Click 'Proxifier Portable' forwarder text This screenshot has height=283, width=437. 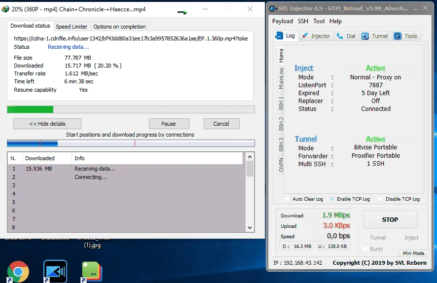[x=376, y=155]
